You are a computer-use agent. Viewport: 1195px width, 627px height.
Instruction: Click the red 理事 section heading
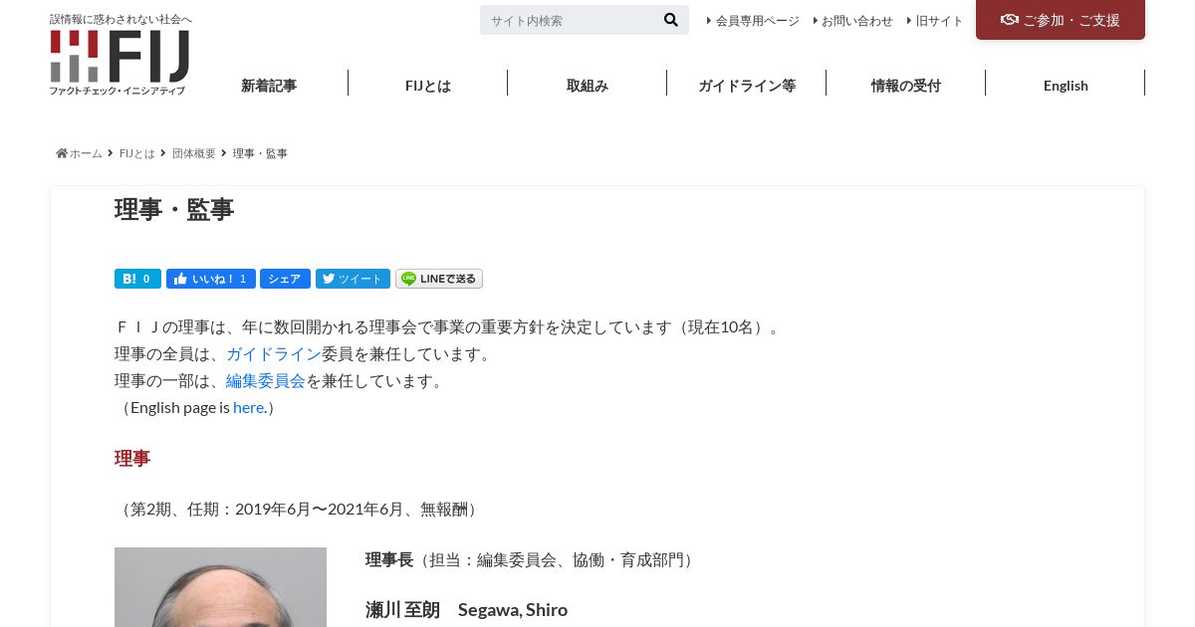click(x=132, y=458)
